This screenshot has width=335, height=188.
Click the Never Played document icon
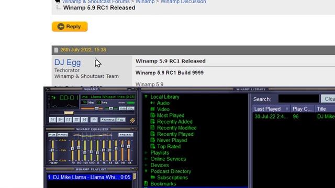point(152,140)
